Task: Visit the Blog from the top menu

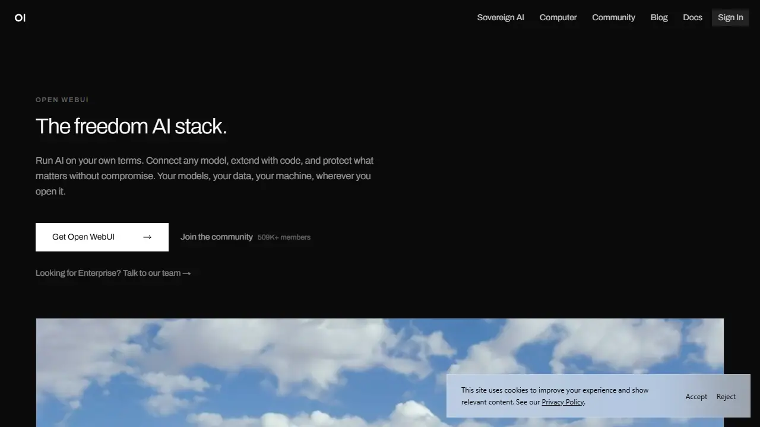Action: [x=659, y=17]
